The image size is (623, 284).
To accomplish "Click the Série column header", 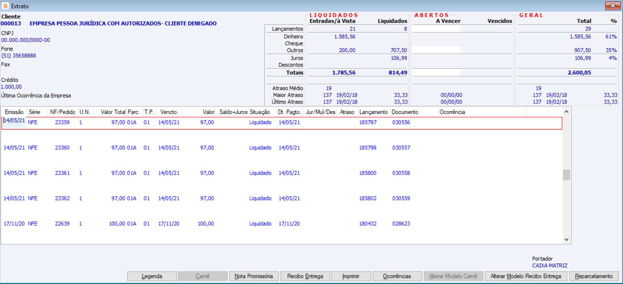I will [x=34, y=112].
